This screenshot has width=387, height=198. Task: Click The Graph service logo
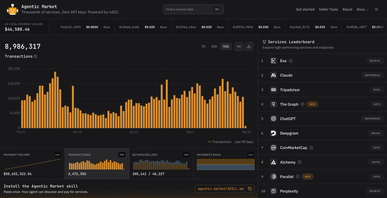(x=273, y=104)
